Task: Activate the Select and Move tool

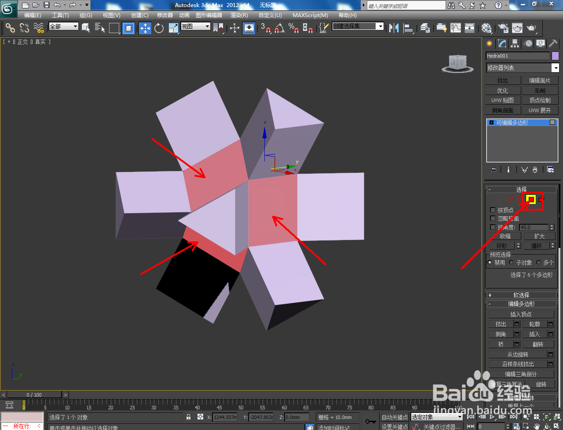Action: point(145,28)
